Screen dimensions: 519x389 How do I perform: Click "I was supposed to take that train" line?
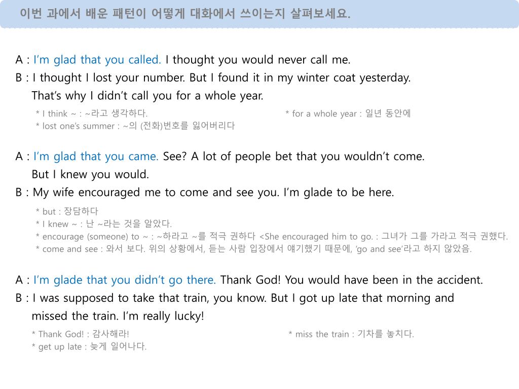tap(243, 298)
